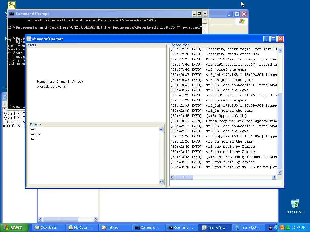Select player vm5 in Players list
Image resolution: width=310 pixels, height=232 pixels.
tap(32, 129)
